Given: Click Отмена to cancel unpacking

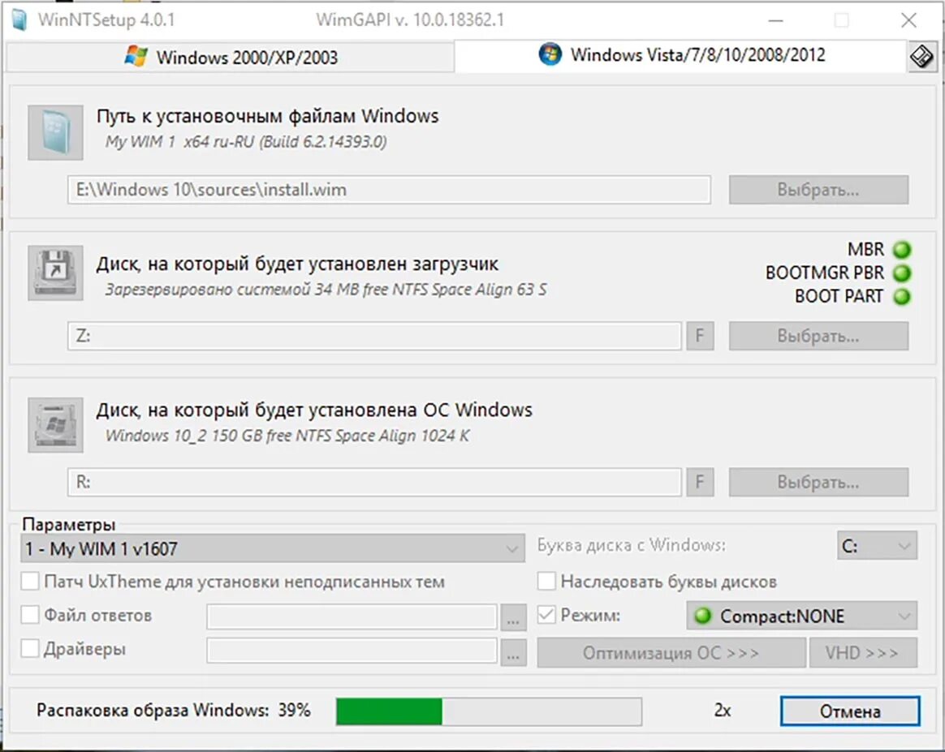Looking at the screenshot, I should pyautogui.click(x=850, y=711).
